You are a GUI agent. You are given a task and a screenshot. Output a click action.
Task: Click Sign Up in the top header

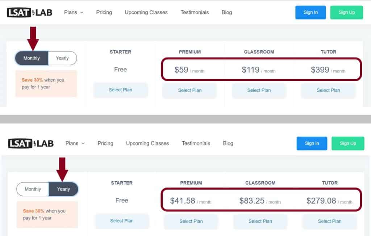pyautogui.click(x=346, y=12)
